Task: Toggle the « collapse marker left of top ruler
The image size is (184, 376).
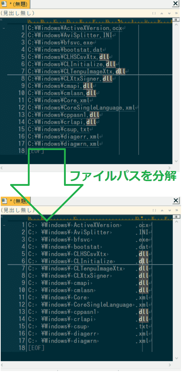Action: pos(1,20)
